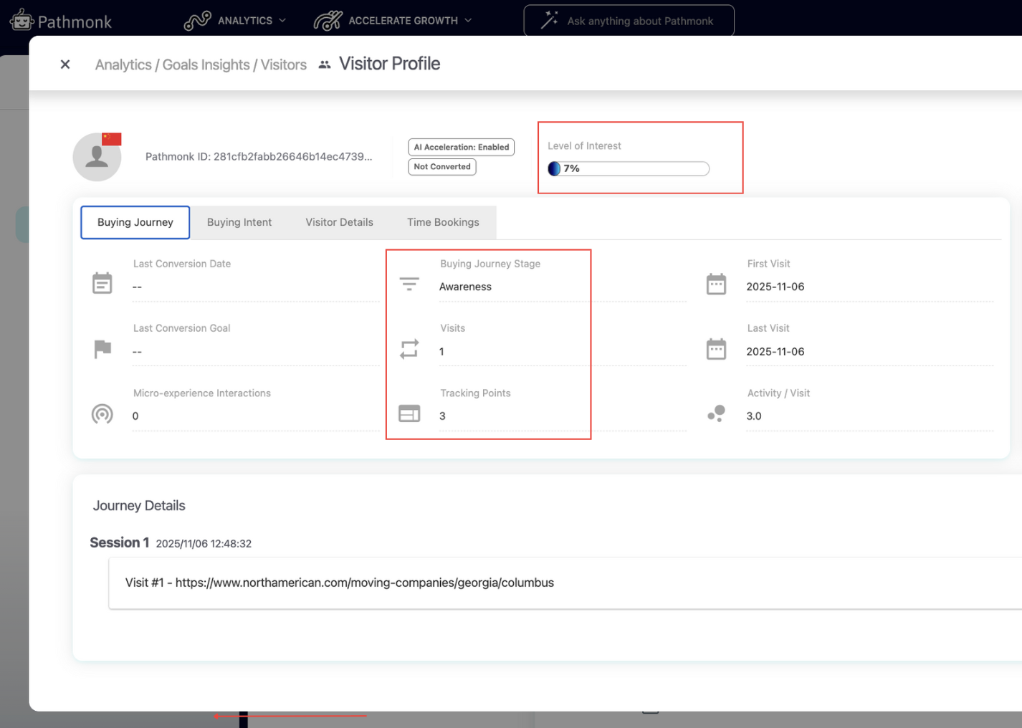The height and width of the screenshot is (728, 1022).
Task: Click the Visitor Profile people icon
Action: pyautogui.click(x=325, y=64)
